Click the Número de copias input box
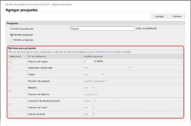This screenshot has height=126, width=191. coord(88,61)
